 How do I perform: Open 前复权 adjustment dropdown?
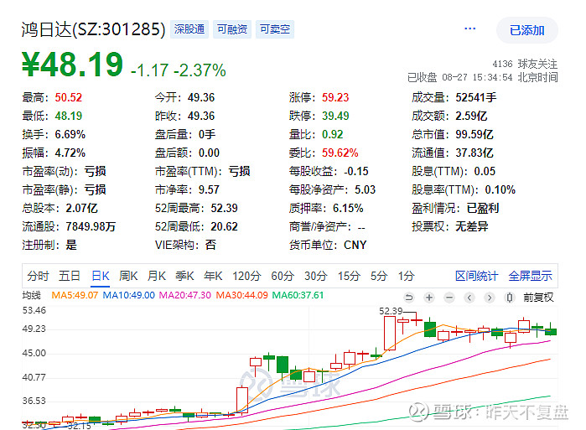pyautogui.click(x=538, y=298)
